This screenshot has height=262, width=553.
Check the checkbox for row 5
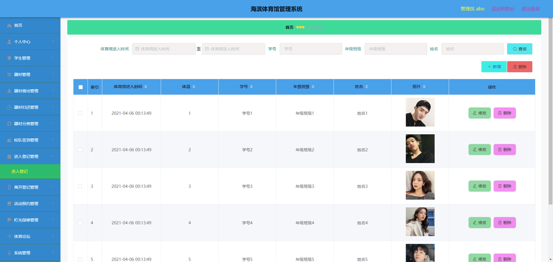pos(80,259)
